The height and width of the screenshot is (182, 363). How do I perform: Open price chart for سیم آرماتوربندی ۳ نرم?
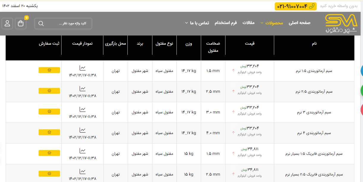click(x=82, y=109)
